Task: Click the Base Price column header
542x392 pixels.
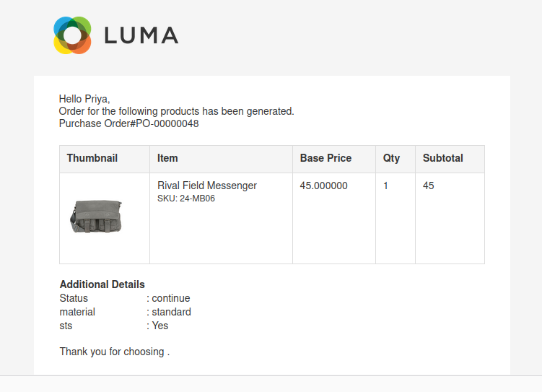Action: coord(325,158)
